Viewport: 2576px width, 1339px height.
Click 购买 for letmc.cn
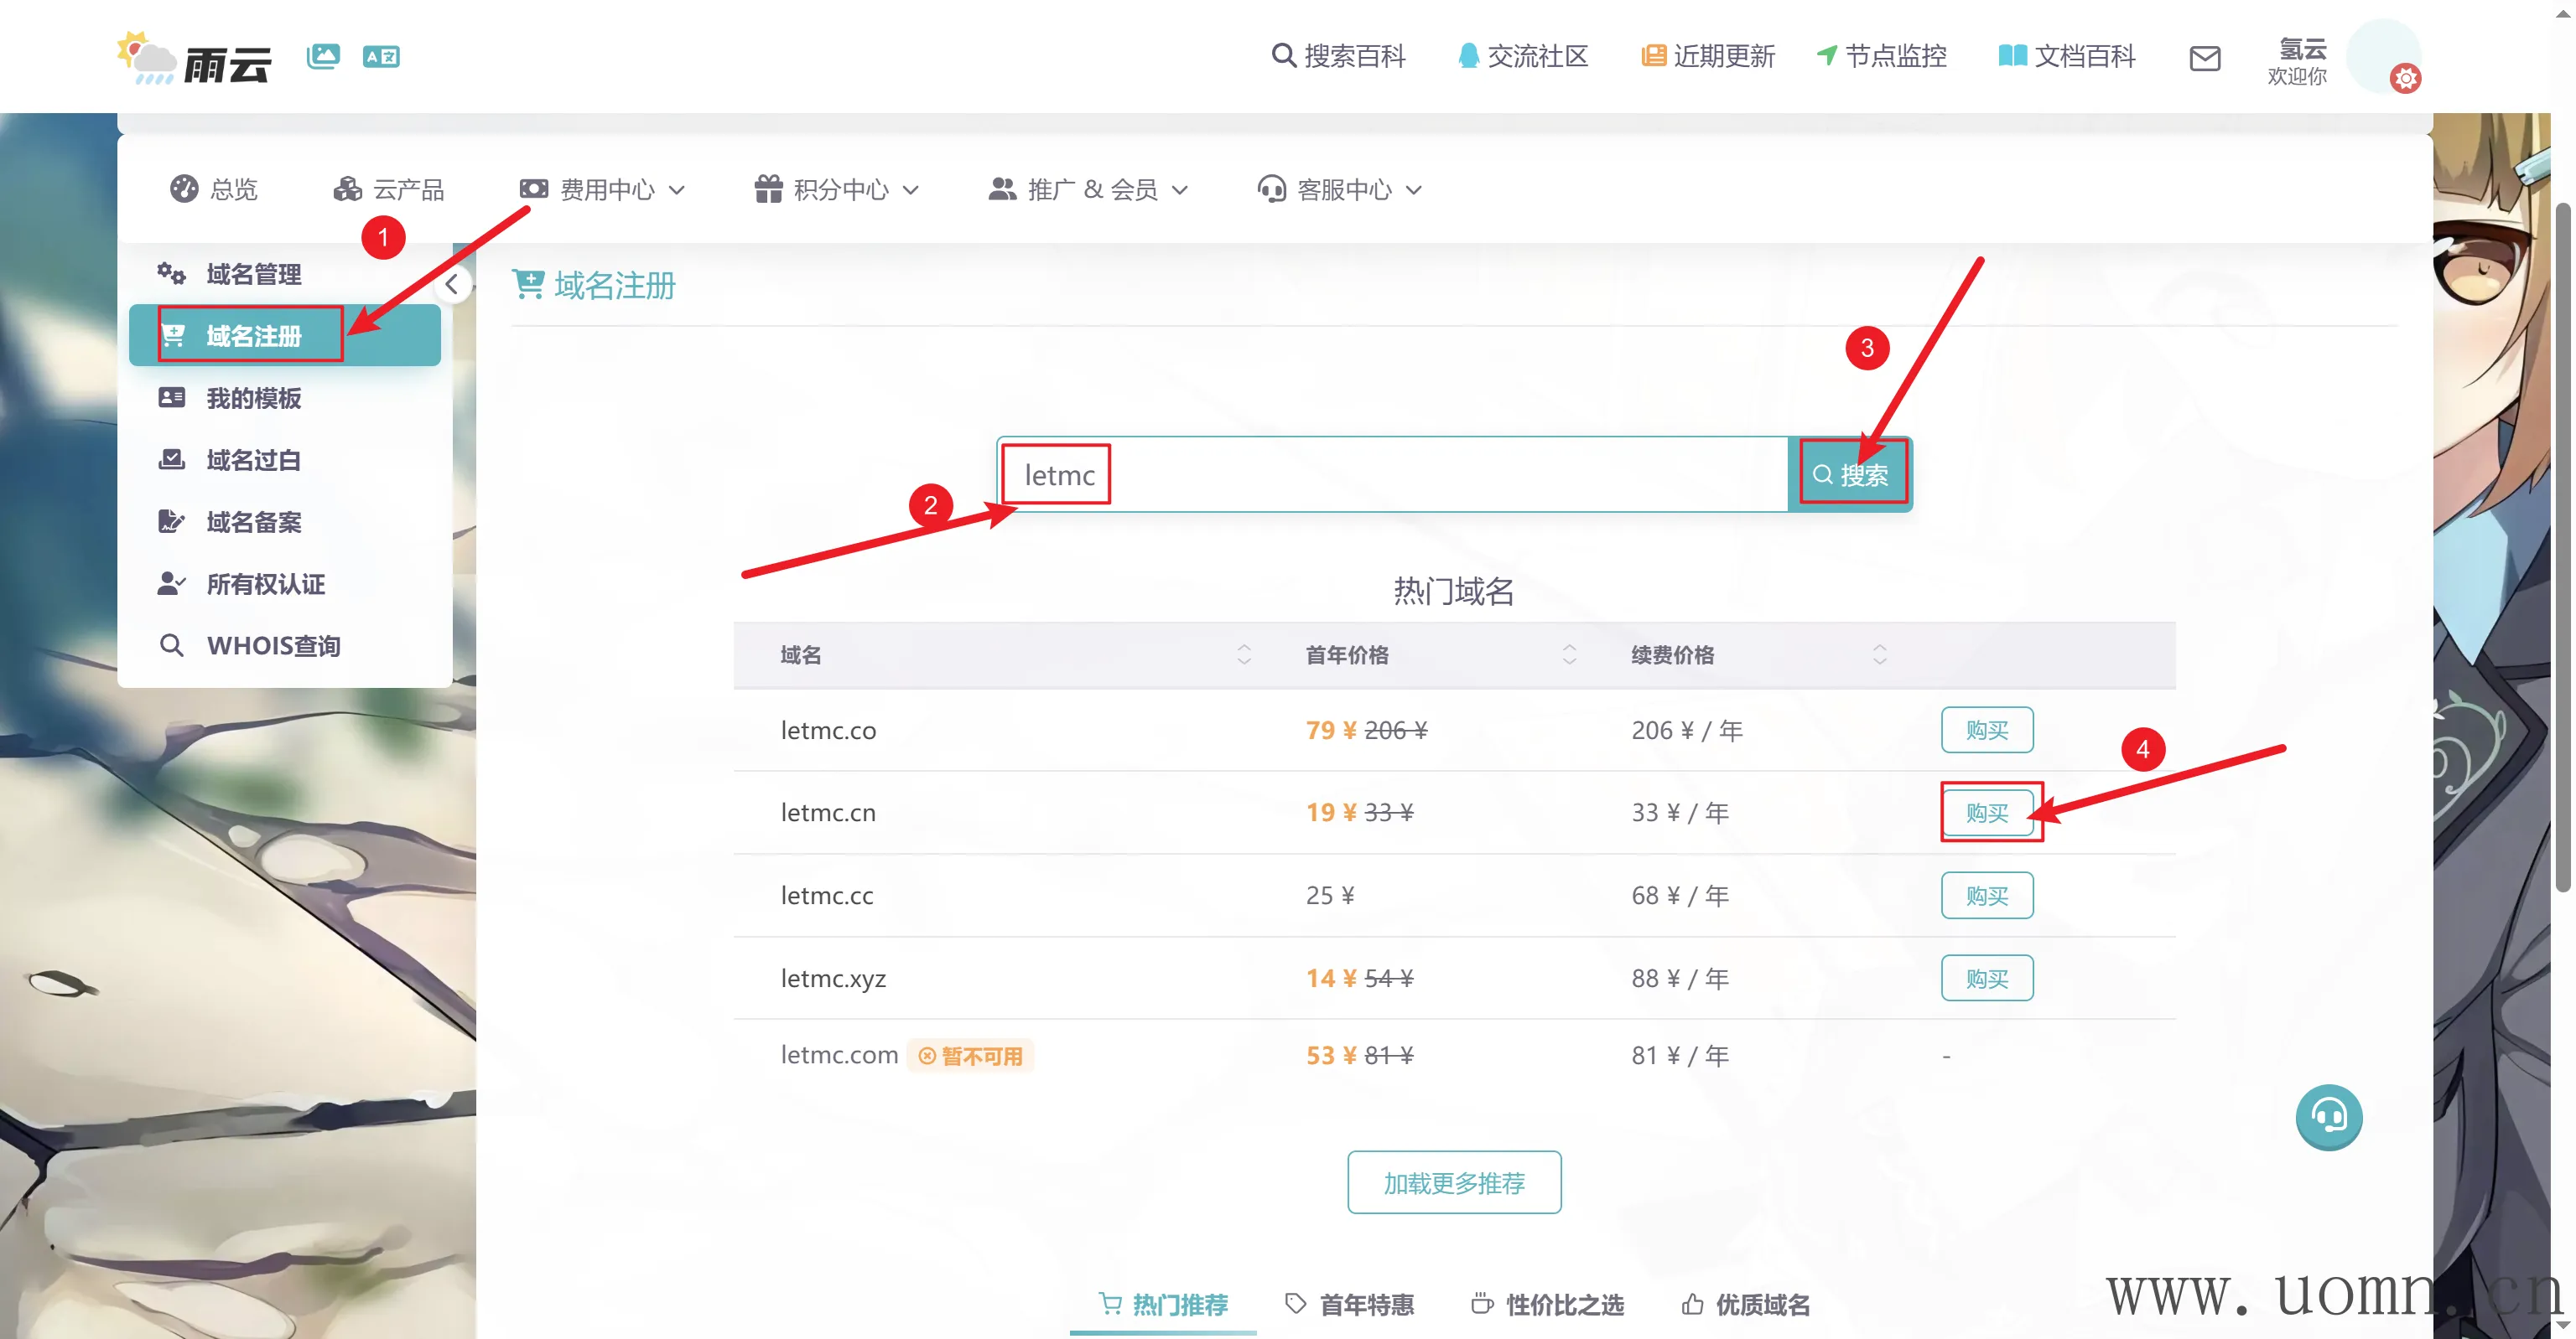point(1986,813)
